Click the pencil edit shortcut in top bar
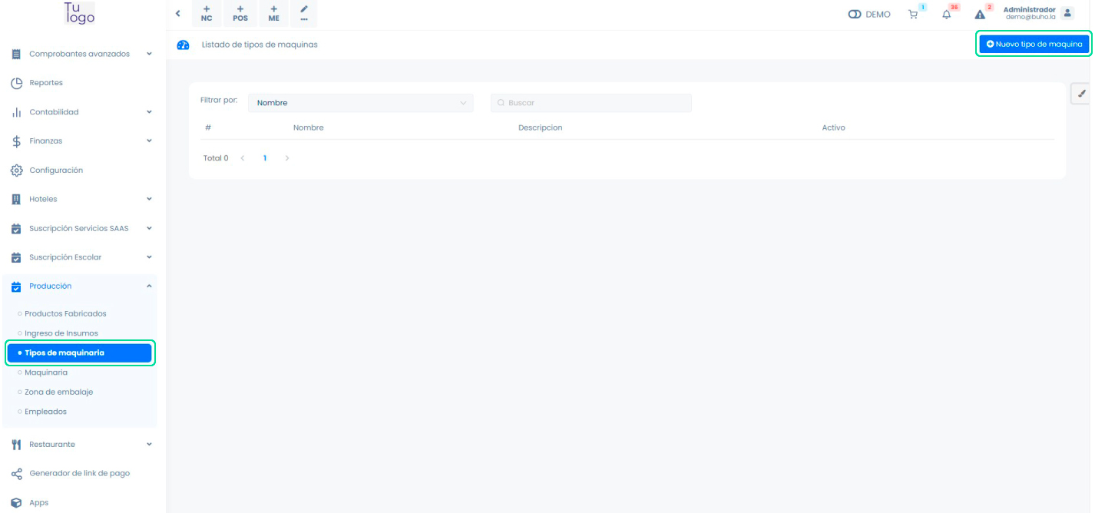This screenshot has width=1095, height=513. click(304, 14)
